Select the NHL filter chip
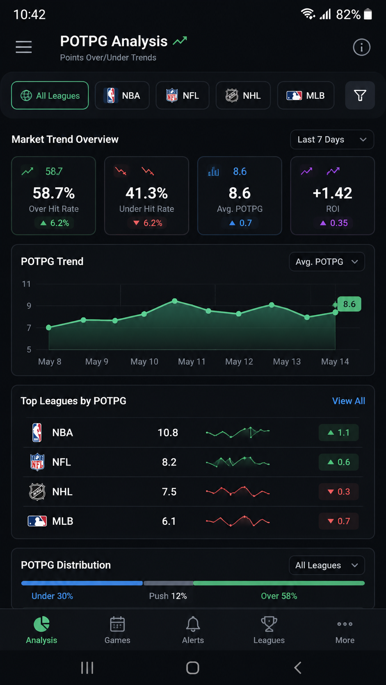Viewport: 386px width, 685px height. tap(243, 95)
